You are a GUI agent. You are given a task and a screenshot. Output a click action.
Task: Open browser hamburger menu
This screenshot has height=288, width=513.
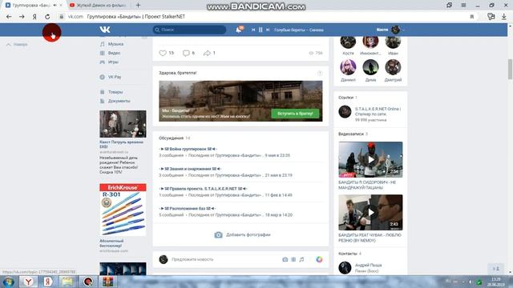coord(463,6)
